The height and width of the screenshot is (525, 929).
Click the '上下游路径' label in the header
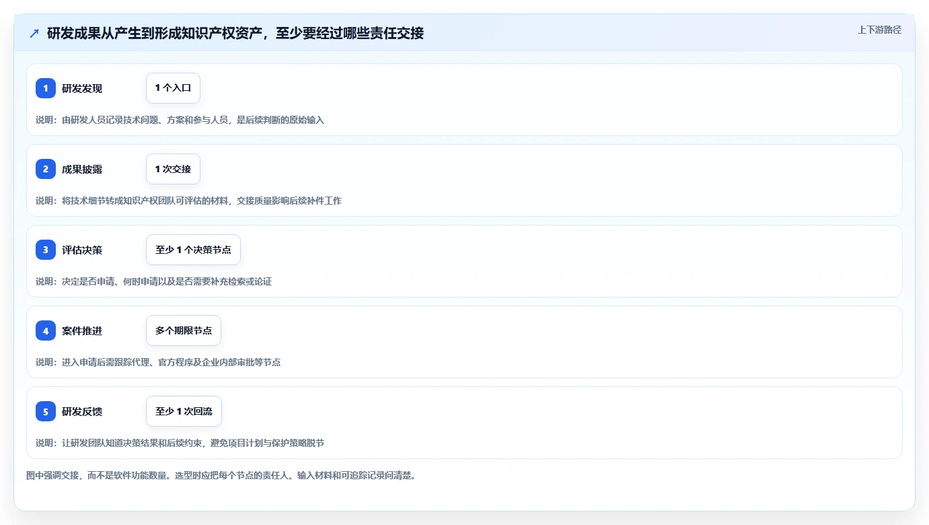pos(879,30)
